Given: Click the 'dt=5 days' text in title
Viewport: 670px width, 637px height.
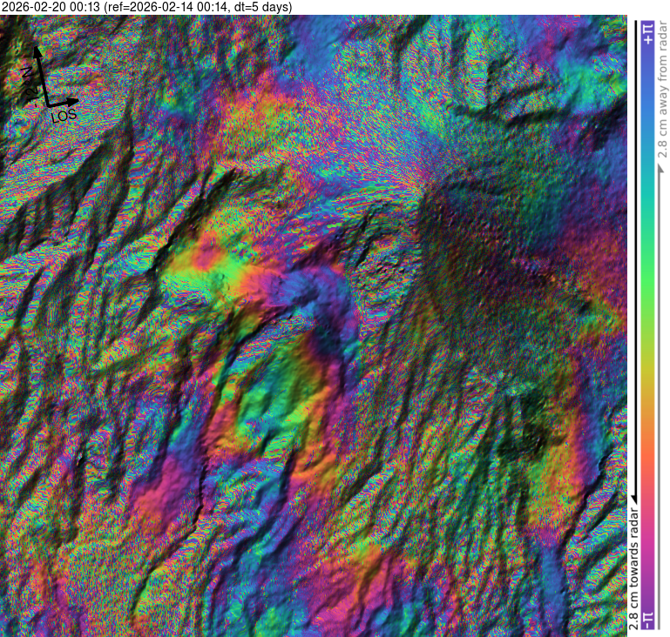Looking at the screenshot, I should click(260, 7).
